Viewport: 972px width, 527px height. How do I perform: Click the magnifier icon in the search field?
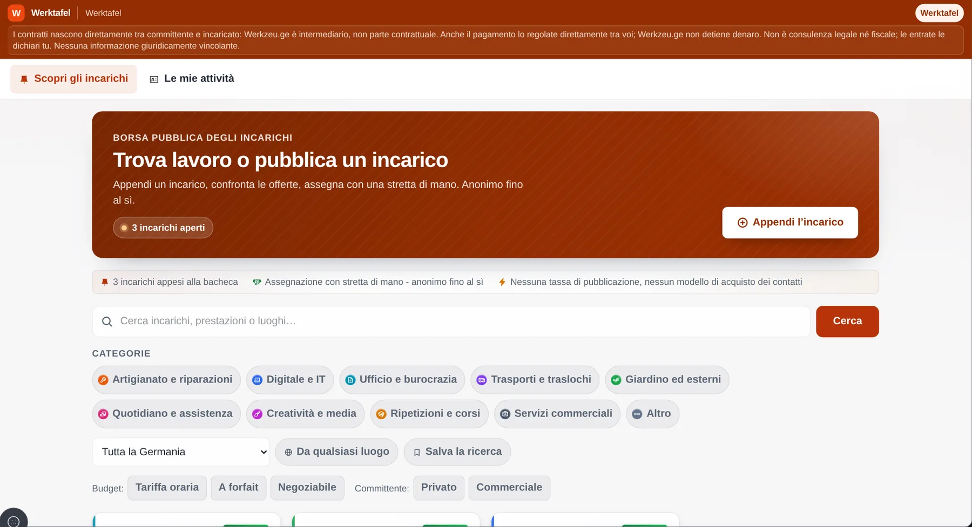coord(107,321)
